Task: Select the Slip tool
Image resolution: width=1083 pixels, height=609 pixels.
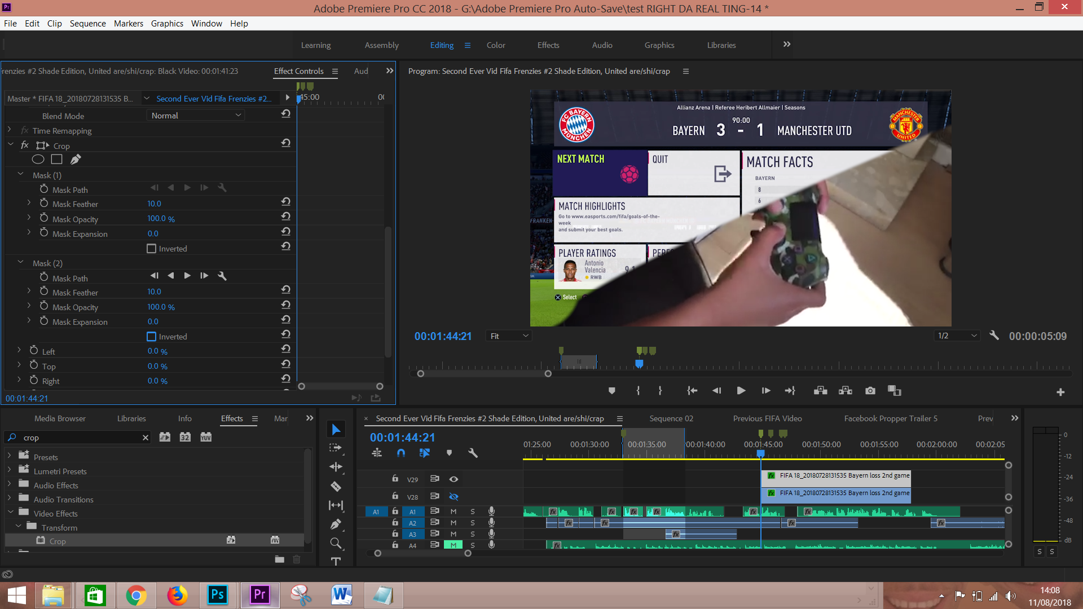Action: pos(336,505)
